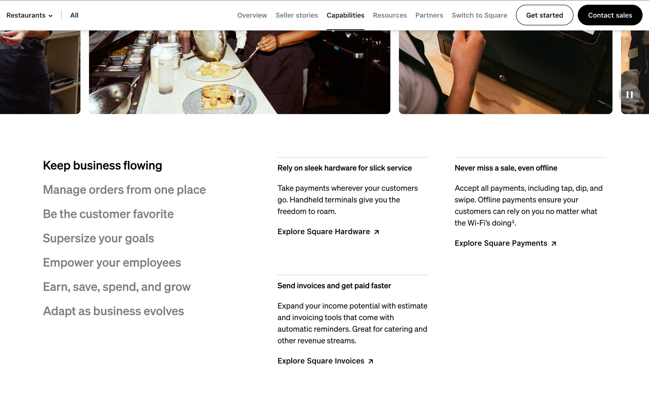
Task: Select the Capabilities nav tab
Action: click(x=345, y=15)
